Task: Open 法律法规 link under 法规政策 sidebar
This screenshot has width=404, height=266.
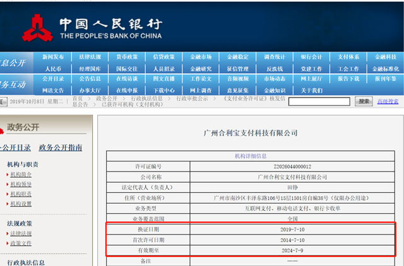Action: click(x=21, y=234)
